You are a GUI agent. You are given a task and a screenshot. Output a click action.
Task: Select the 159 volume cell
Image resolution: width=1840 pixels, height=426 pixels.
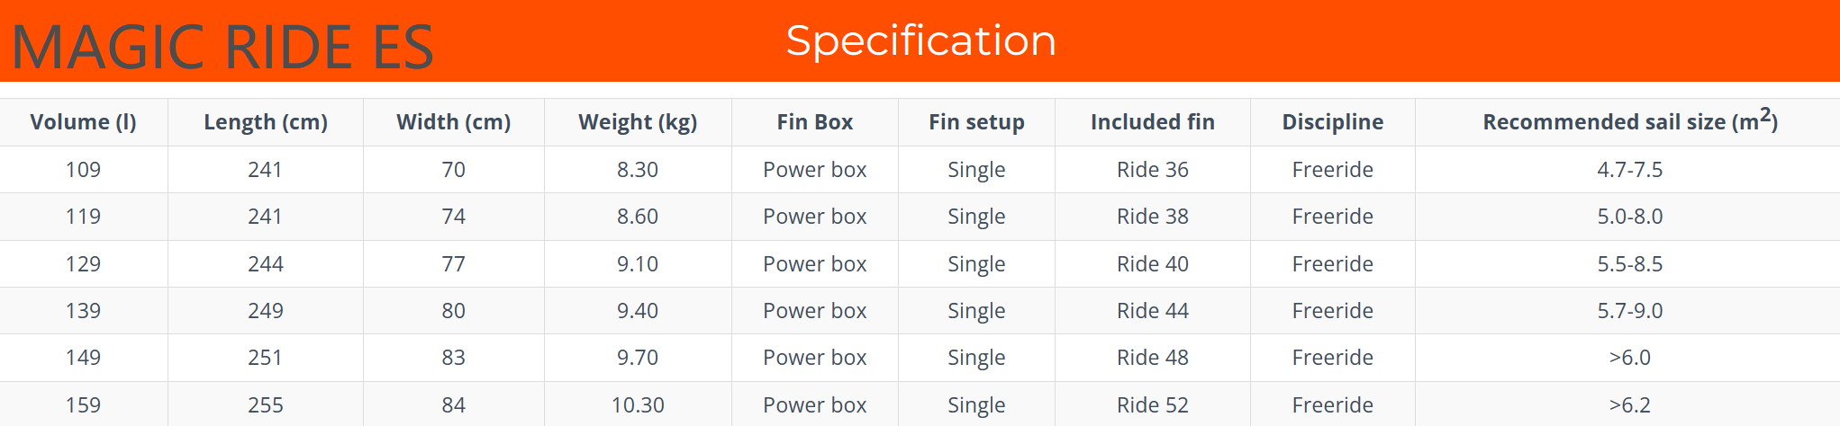click(84, 405)
